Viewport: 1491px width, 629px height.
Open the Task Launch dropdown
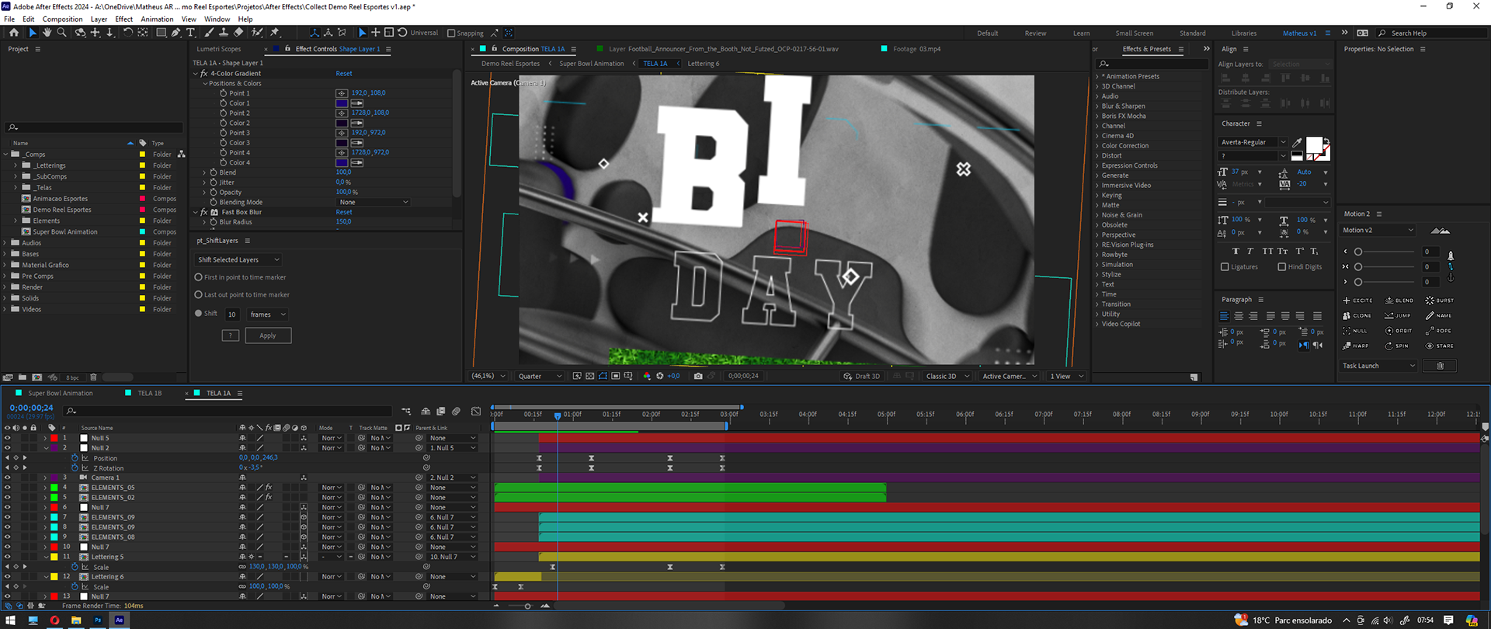pyautogui.click(x=1378, y=366)
